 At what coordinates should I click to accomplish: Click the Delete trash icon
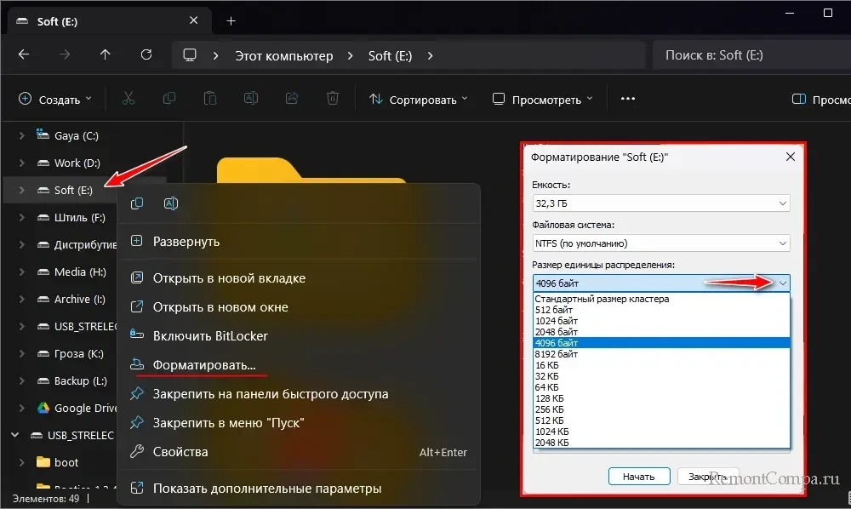click(333, 99)
